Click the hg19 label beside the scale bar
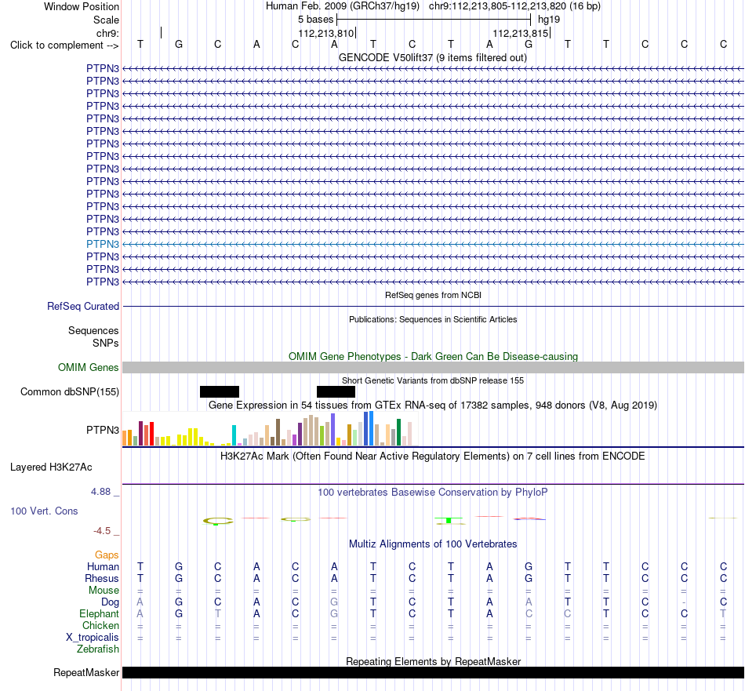 pos(549,20)
